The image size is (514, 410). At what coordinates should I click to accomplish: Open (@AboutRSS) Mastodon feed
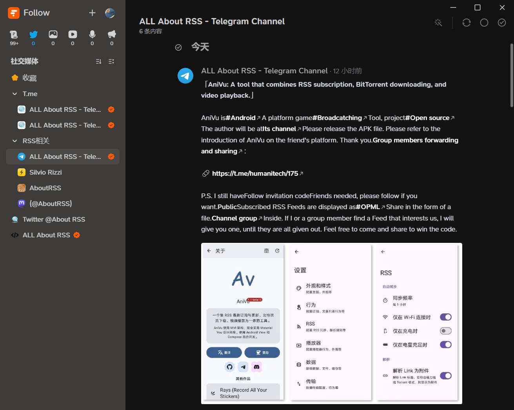pyautogui.click(x=63, y=204)
